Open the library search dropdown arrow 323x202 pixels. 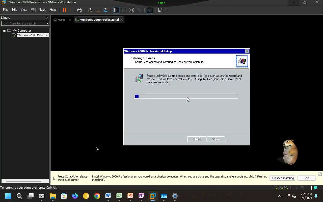47,23
